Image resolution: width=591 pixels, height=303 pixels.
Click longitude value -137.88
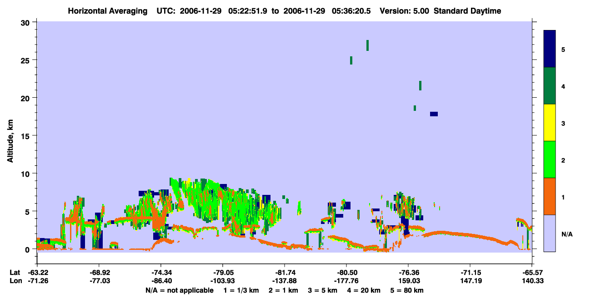(x=285, y=281)
